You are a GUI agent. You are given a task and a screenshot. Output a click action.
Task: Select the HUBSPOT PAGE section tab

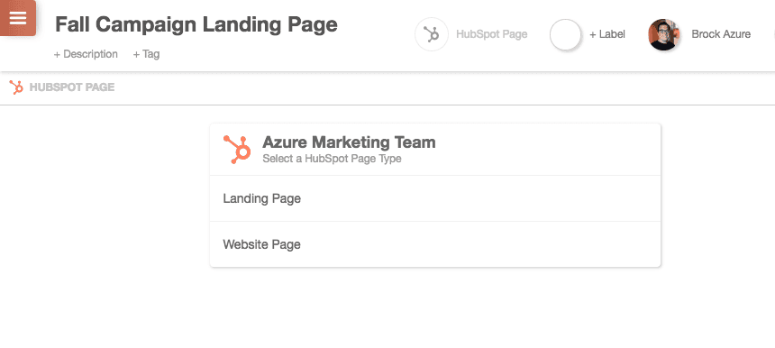coord(72,87)
